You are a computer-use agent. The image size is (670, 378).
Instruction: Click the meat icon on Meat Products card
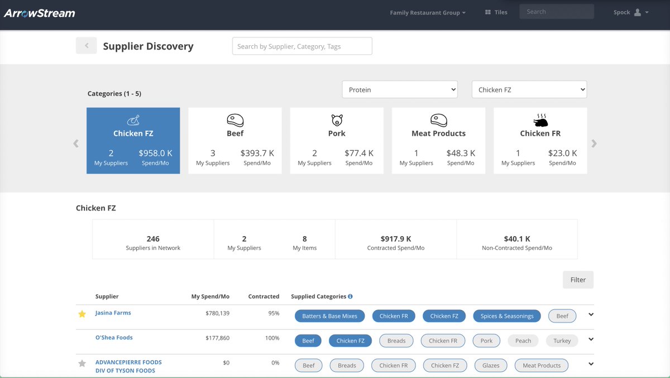click(439, 120)
